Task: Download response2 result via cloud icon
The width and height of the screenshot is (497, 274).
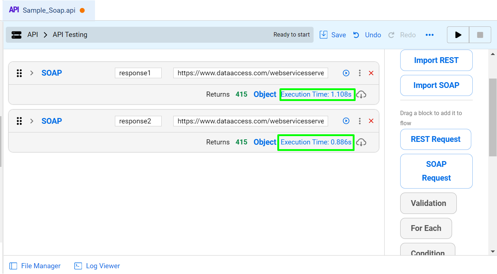Action: pos(361,142)
